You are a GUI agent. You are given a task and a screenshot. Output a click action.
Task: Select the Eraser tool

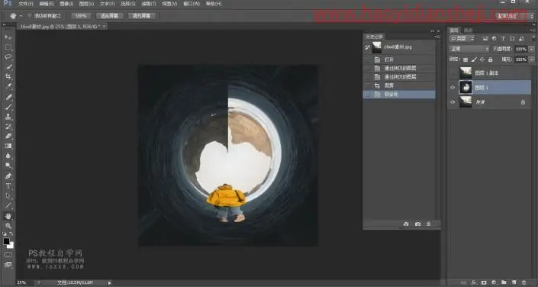(x=8, y=136)
